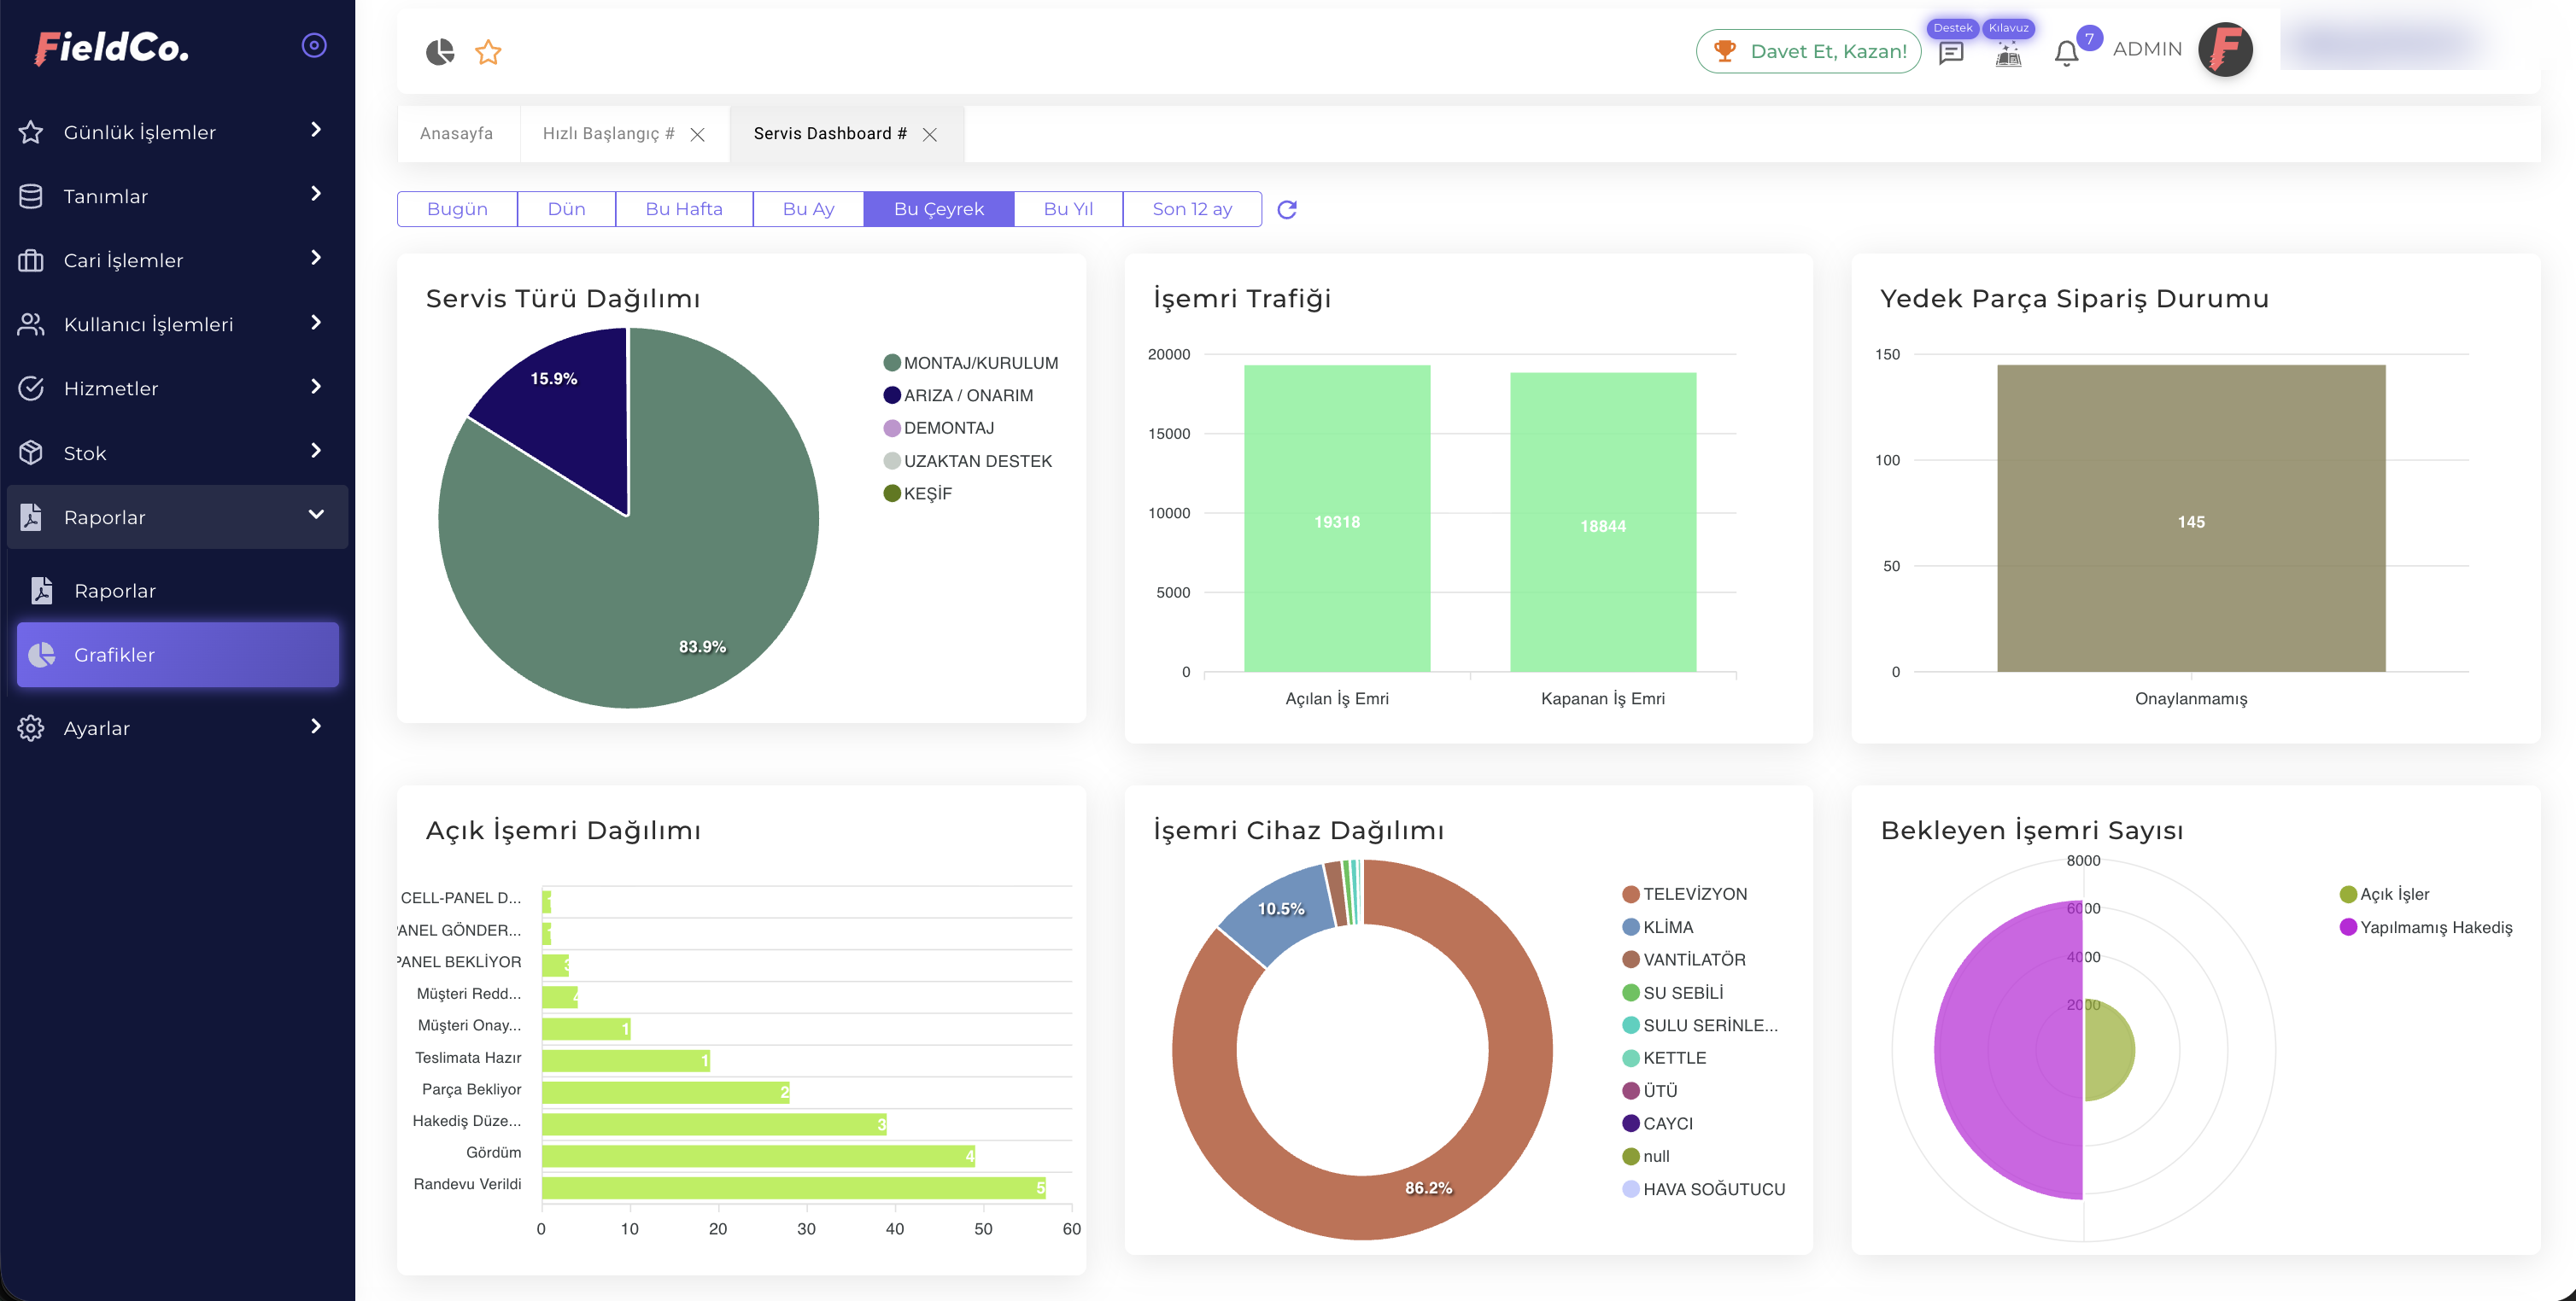
Task: Click the Hizmetler check-circle icon
Action: click(x=31, y=388)
